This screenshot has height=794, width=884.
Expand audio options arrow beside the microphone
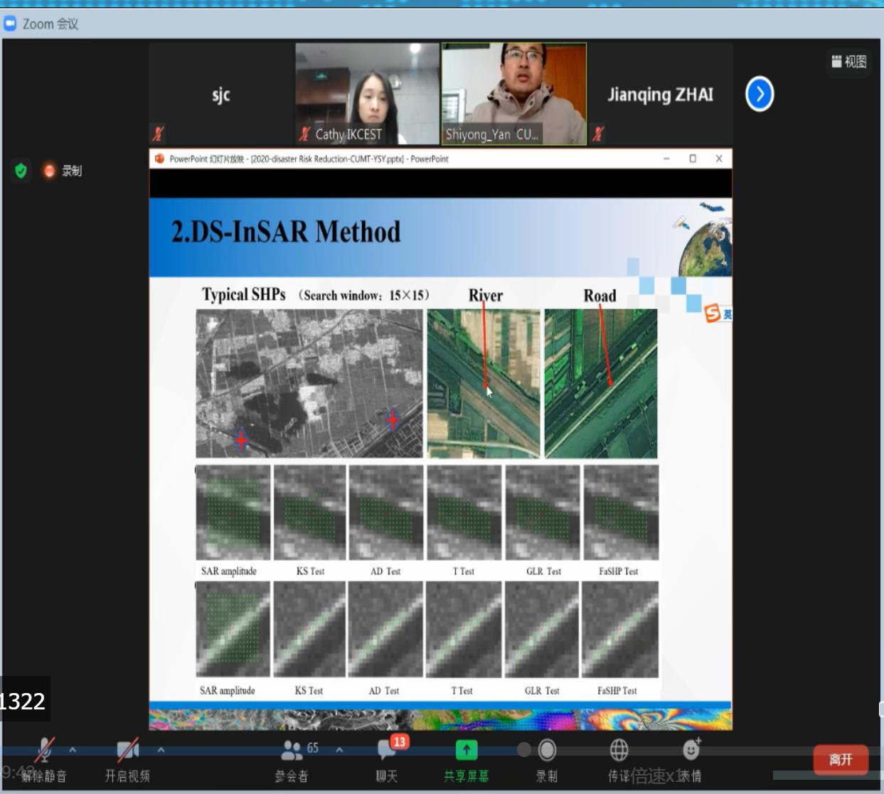click(x=73, y=749)
